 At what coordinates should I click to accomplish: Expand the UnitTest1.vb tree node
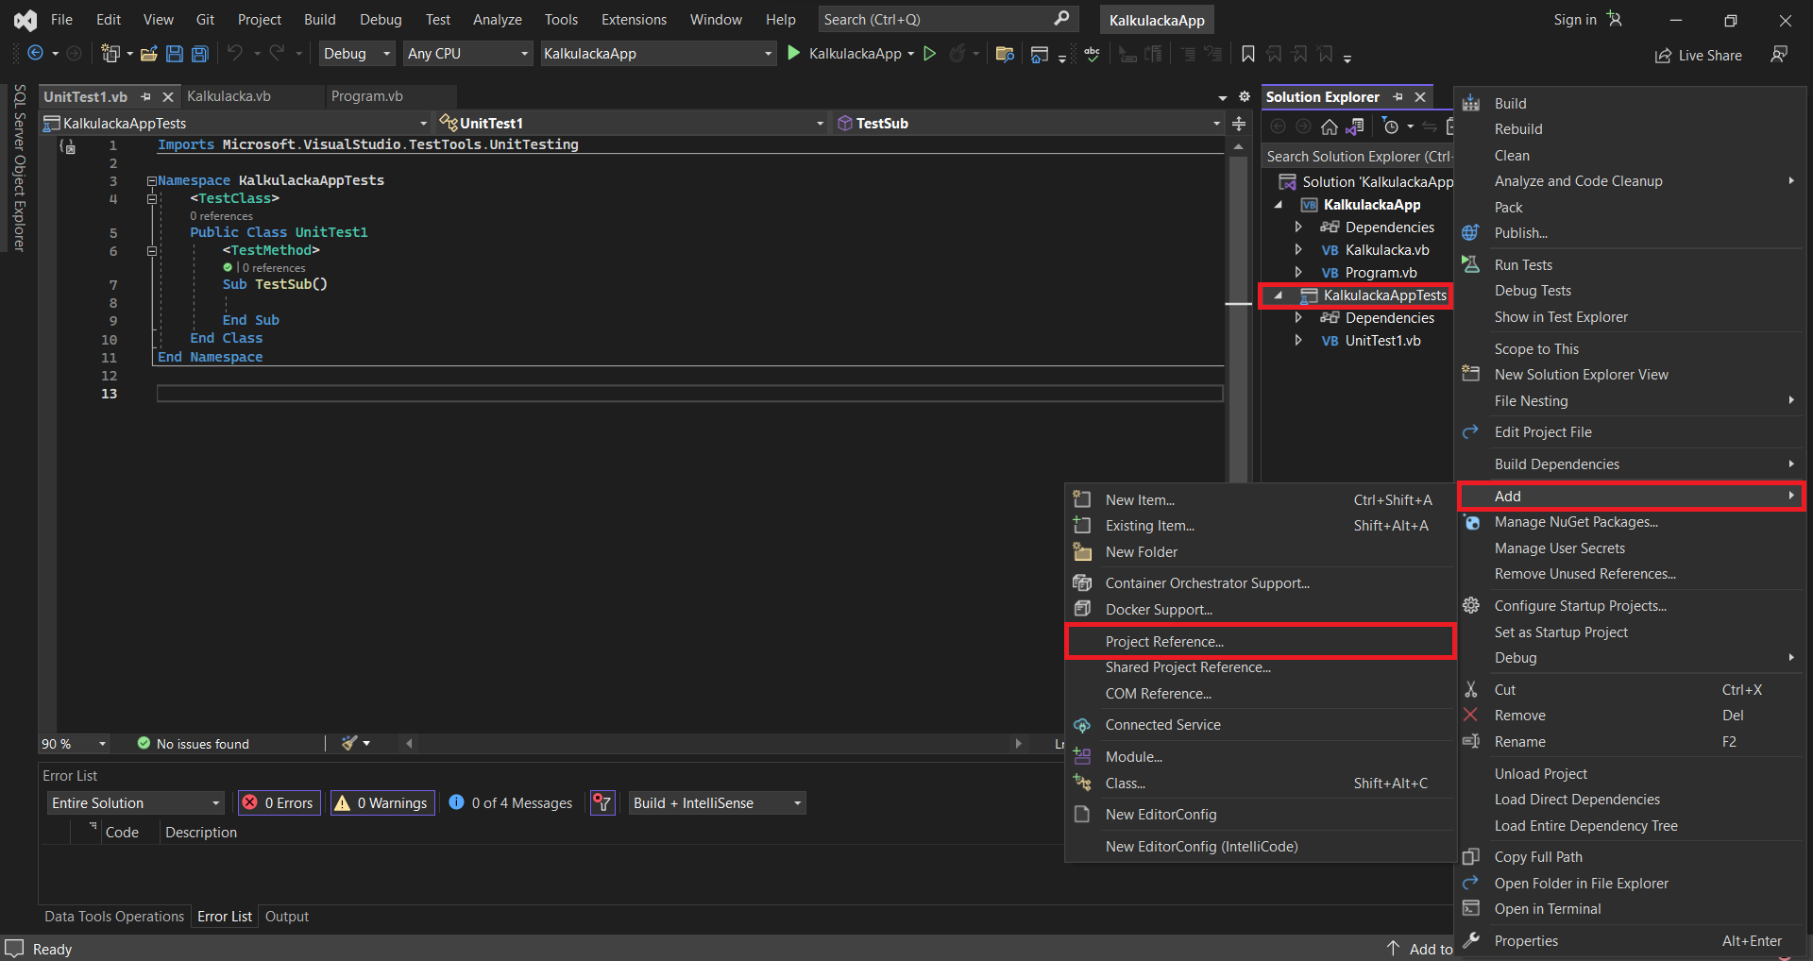1298,341
